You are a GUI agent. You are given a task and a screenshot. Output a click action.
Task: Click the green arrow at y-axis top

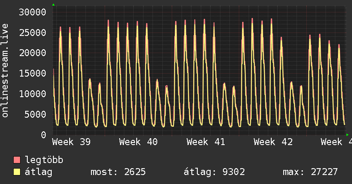(x=53, y=5)
